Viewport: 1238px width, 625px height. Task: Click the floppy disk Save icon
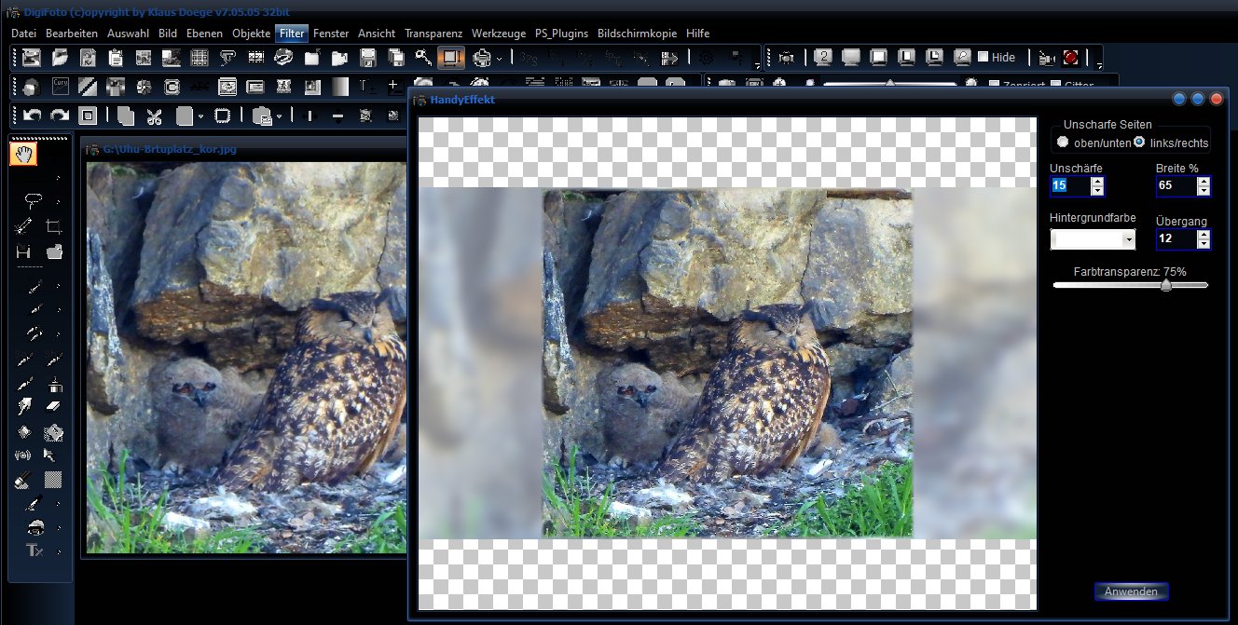[368, 58]
